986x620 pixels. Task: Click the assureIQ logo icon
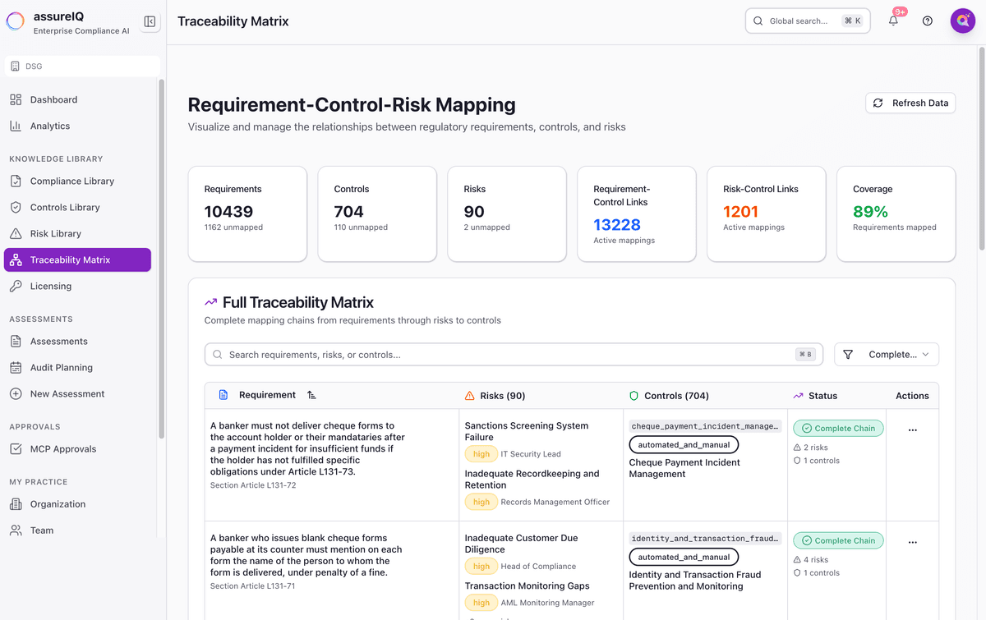(x=16, y=22)
